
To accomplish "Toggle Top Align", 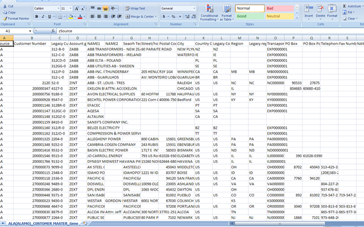I will point(92,9).
